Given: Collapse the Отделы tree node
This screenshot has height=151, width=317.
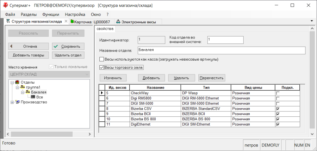Looking at the screenshot, I should pyautogui.click(x=12, y=83).
